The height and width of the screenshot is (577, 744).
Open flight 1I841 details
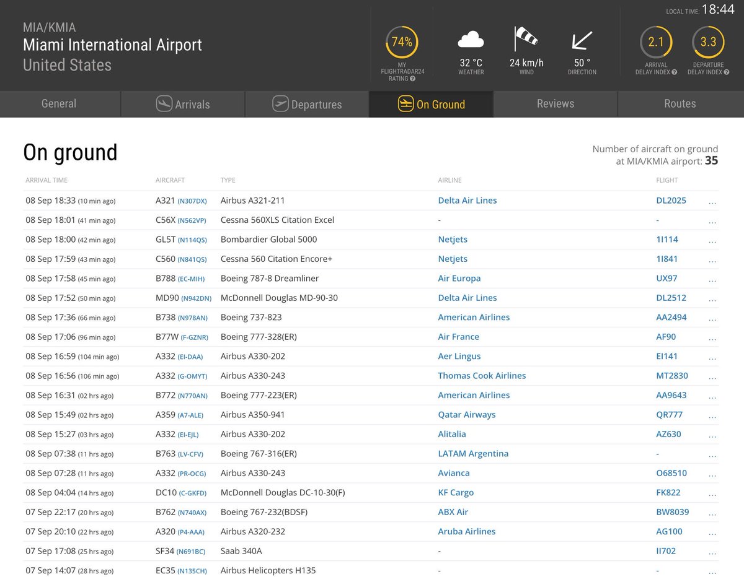pyautogui.click(x=667, y=259)
